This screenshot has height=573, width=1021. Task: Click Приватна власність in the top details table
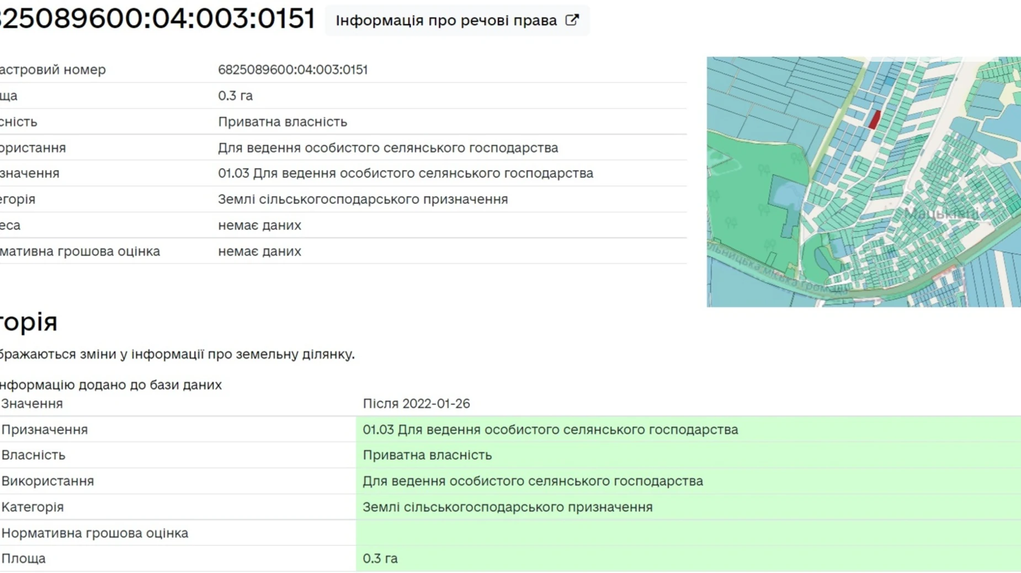coord(282,122)
